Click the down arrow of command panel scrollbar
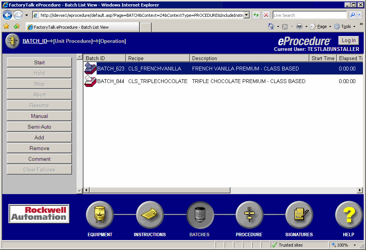The width and height of the screenshot is (366, 250). pyautogui.click(x=79, y=191)
